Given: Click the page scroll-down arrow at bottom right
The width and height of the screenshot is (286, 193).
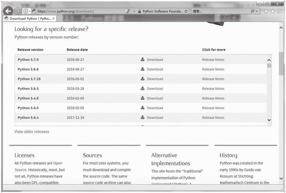Looking at the screenshot, I should 281,178.
